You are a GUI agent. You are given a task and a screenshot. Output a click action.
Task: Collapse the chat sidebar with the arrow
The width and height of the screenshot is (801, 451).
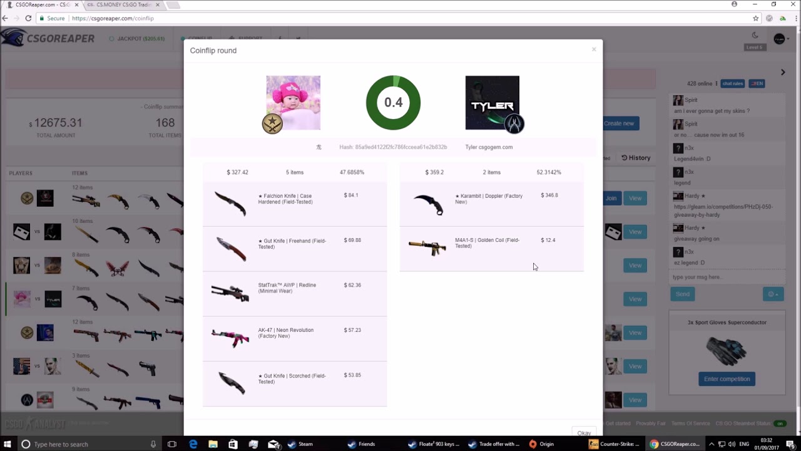(x=783, y=72)
